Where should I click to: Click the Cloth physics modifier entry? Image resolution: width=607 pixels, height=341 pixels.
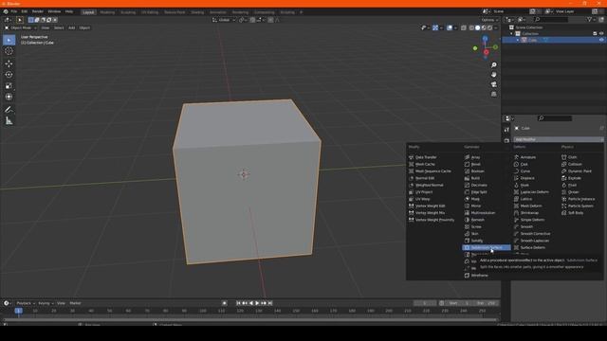572,157
